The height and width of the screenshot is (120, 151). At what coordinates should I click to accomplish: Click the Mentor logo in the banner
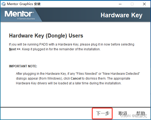pos(19,14)
